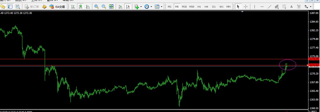This screenshot has height=112, width=320.
Task: Expand the arrows objects dropdown
Action: (x=311, y=7)
